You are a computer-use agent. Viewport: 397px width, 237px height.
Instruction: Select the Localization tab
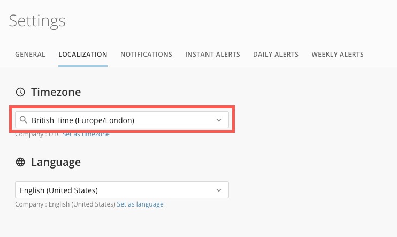(83, 55)
